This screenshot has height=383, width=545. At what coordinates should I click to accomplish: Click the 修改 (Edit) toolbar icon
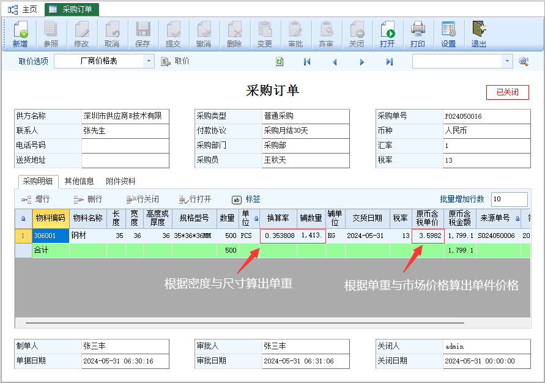coord(81,34)
